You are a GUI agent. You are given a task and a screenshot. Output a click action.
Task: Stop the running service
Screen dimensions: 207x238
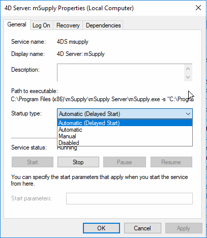click(x=78, y=162)
